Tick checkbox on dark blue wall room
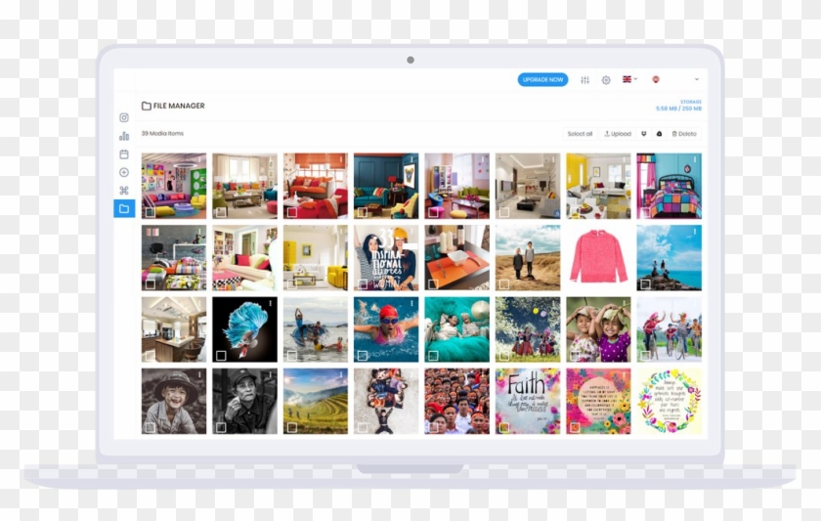This screenshot has width=821, height=521. pos(363,212)
